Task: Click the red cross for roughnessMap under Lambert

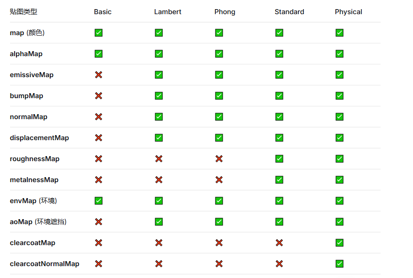Action: point(159,159)
